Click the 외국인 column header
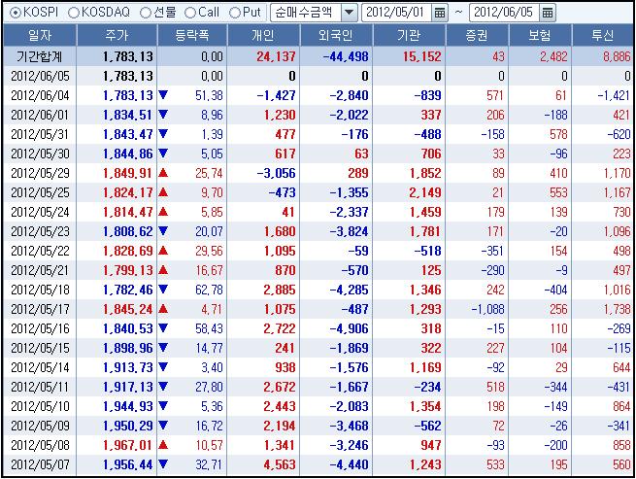The height and width of the screenshot is (479, 636). click(x=336, y=35)
